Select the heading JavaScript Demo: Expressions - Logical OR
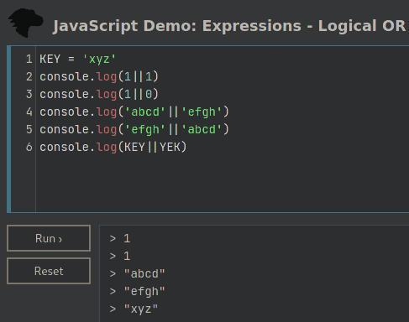This screenshot has width=409, height=322. (229, 26)
